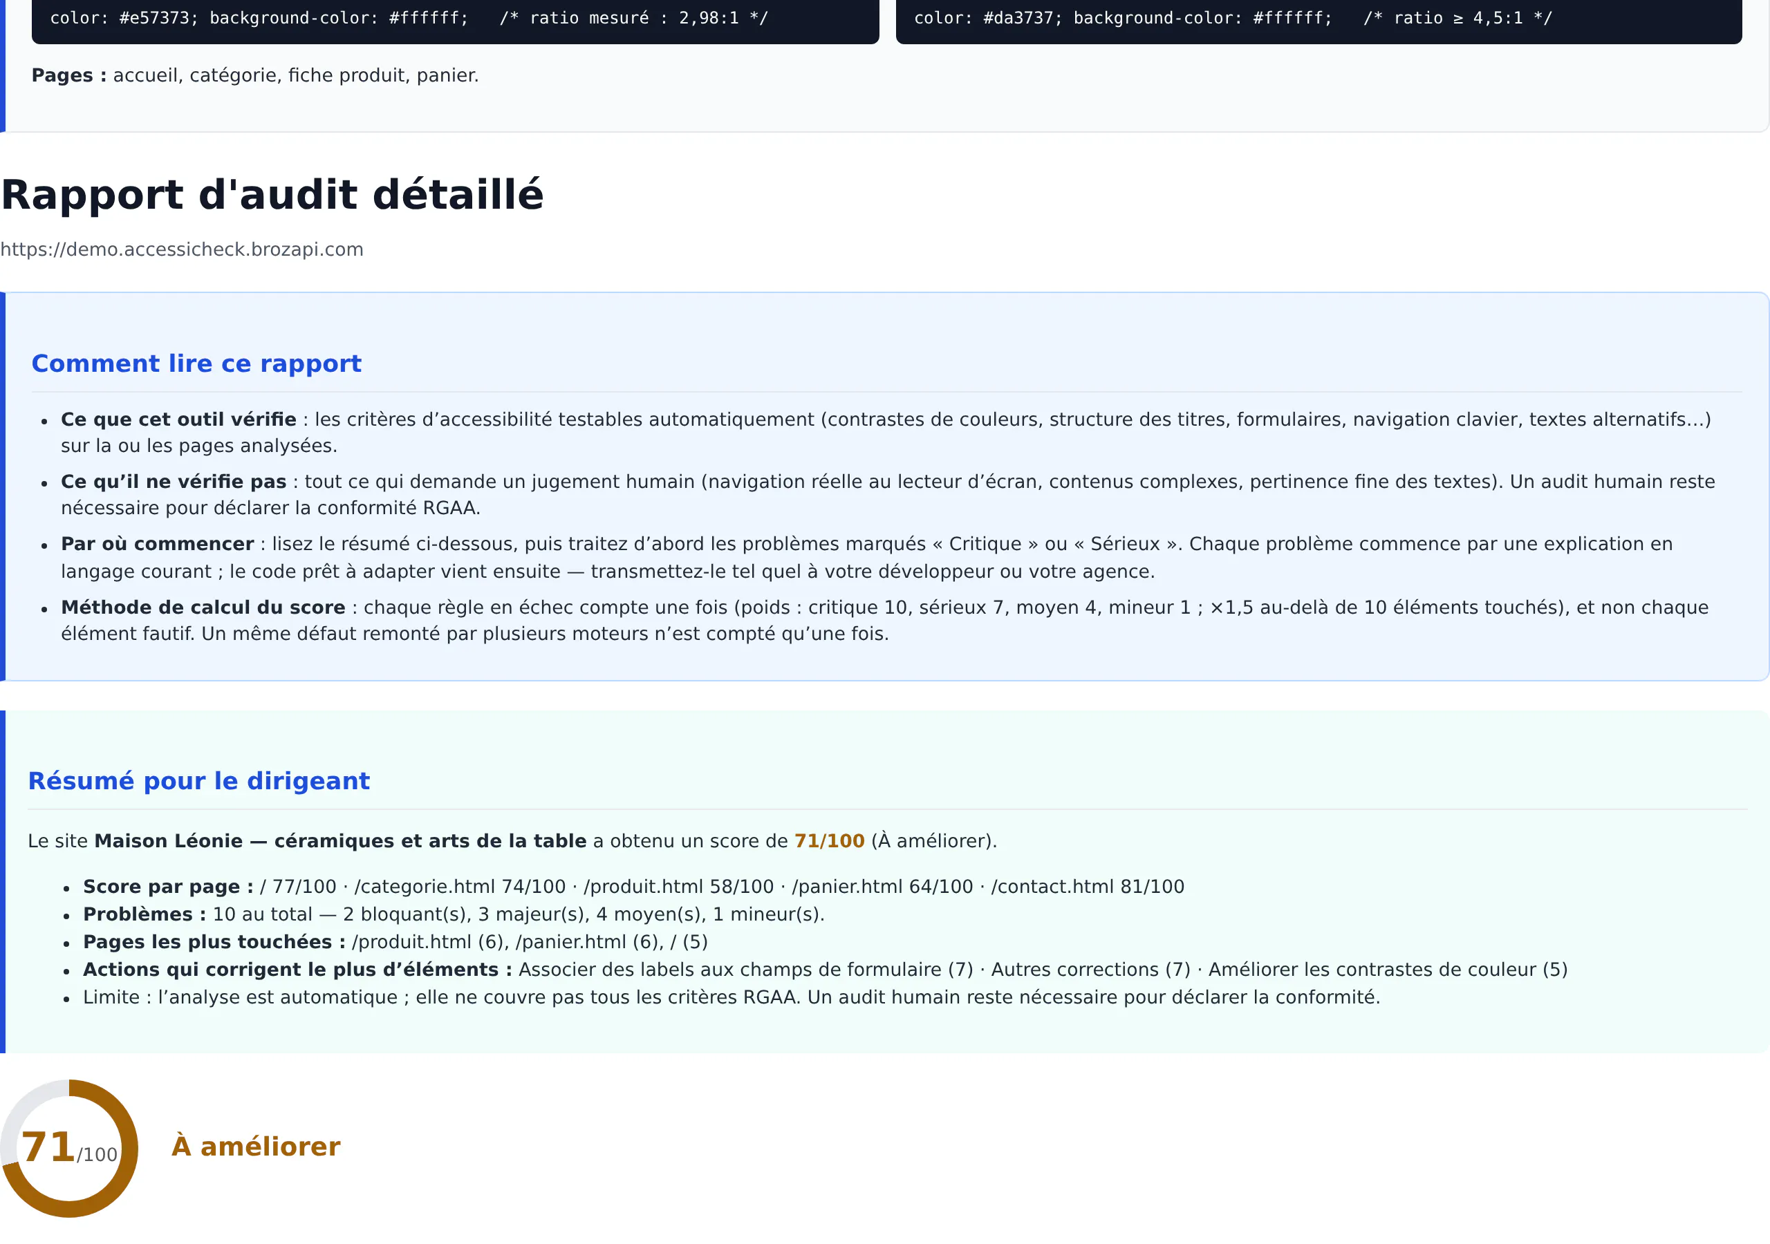The image size is (1770, 1244).
Task: Click the '/produit.html 58/100' score entry
Action: [x=678, y=887]
